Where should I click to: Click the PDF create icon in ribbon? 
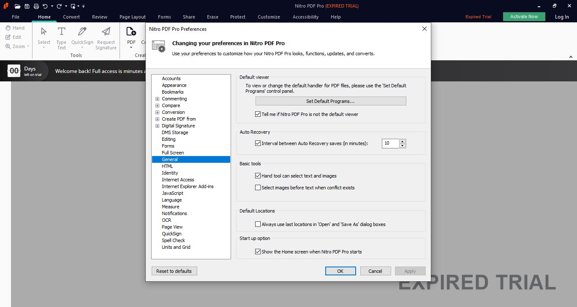(x=131, y=32)
